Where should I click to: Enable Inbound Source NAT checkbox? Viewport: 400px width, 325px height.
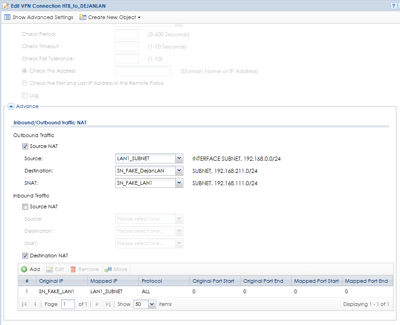pos(25,207)
